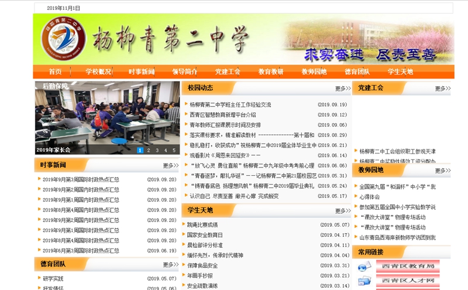This screenshot has height=290, width=468.
Task: Open 西青区智慧教育新平台介绍 article
Action: 223,115
